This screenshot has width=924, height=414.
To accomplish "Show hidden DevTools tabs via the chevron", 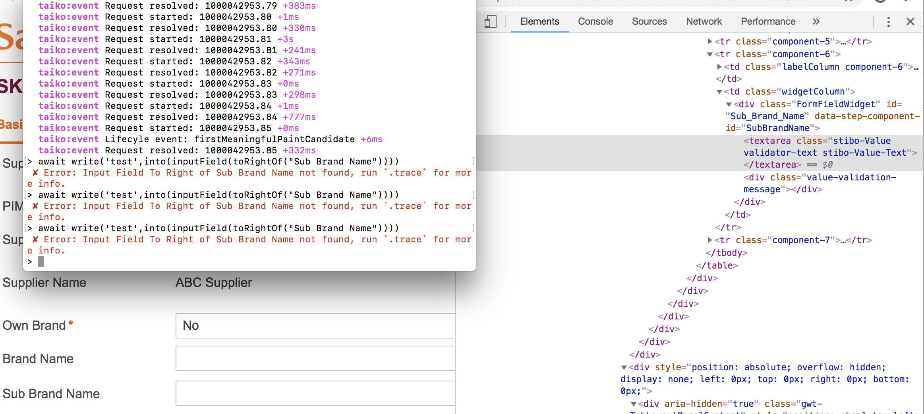I will pos(816,22).
